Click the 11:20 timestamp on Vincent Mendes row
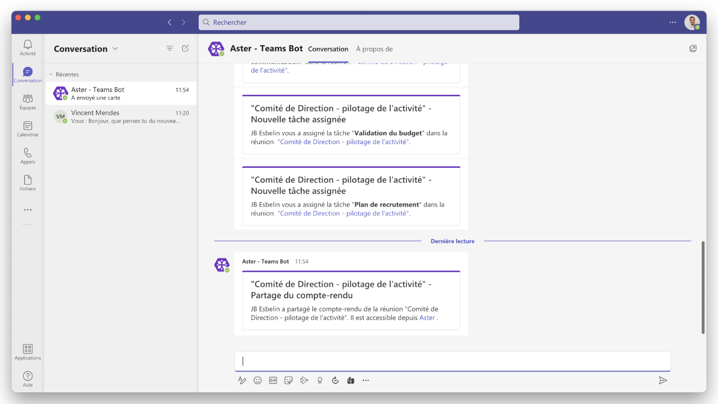The image size is (718, 404). click(x=182, y=113)
